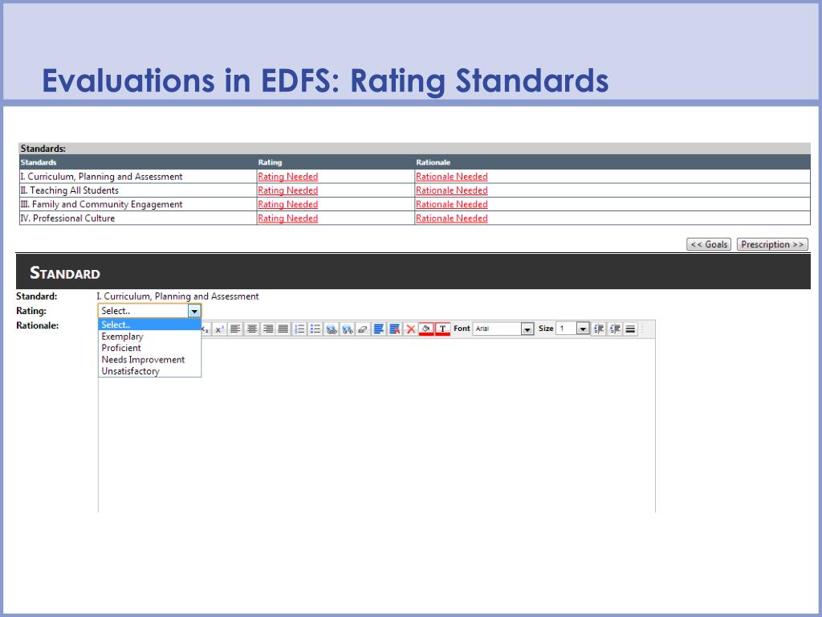Open Rating Needed for Family and Community Engagement
The image size is (822, 617).
[x=288, y=205]
